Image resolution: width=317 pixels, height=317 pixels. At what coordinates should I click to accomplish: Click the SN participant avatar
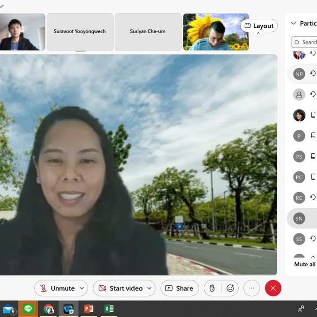299,218
